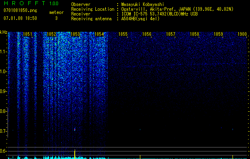Image resolution: width=250 pixels, height=159 pixels.
Task: Click the 1900 time marker
Action: [242, 34]
